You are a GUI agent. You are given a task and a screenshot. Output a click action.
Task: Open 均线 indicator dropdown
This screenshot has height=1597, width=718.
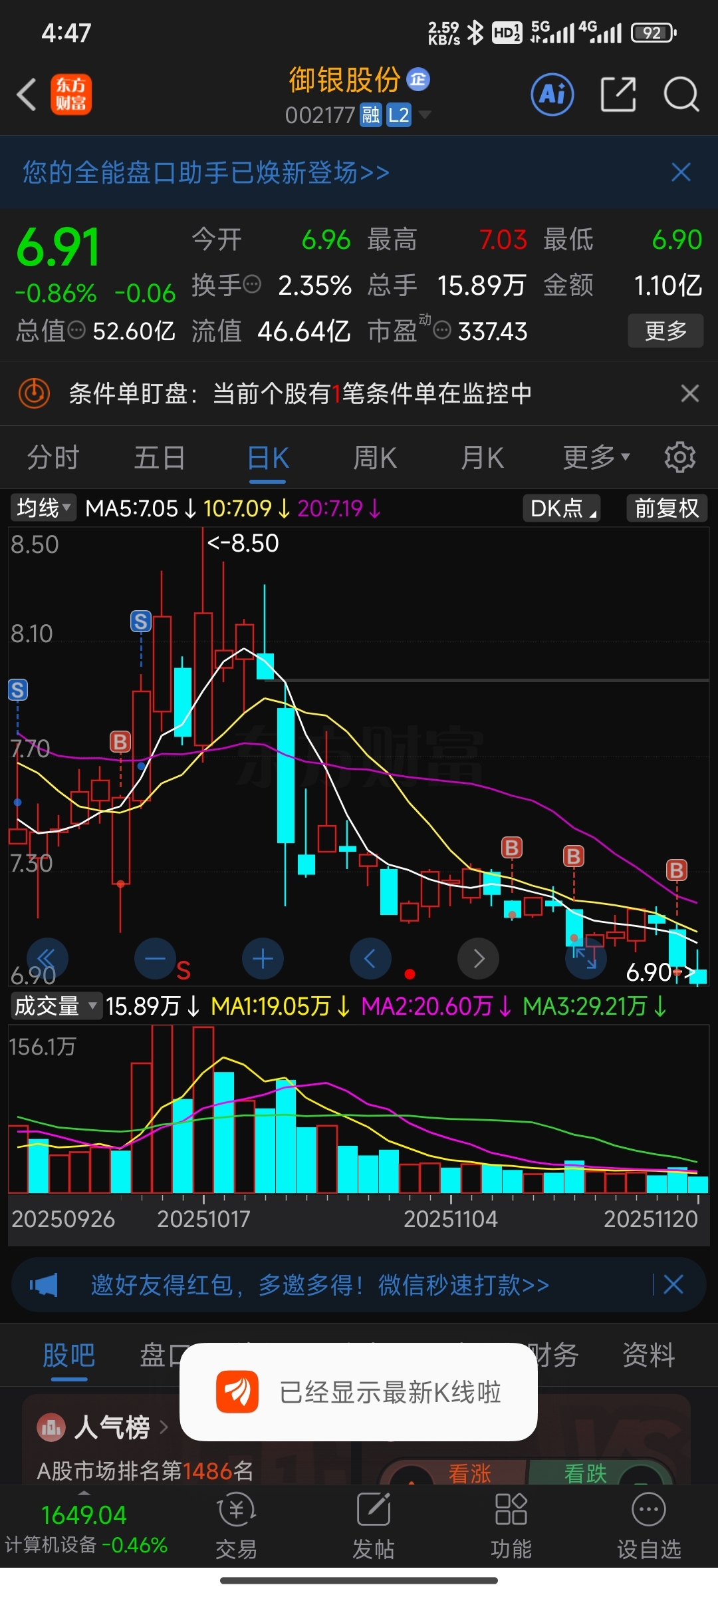coord(43,508)
